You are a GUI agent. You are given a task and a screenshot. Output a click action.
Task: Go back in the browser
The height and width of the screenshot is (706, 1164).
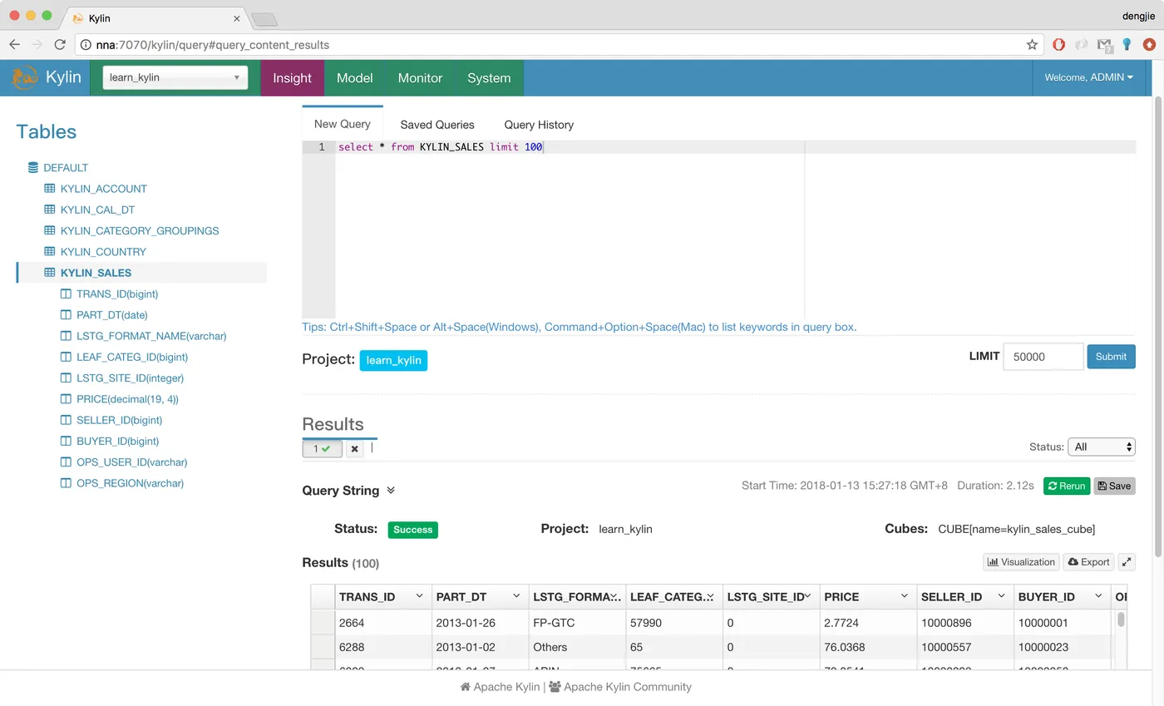[x=14, y=45]
